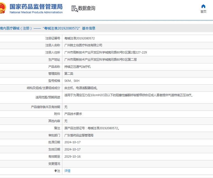Image resolution: width=213 pixels, height=178 pixels.
Task: Click the home house icon
Action: tap(203, 6)
